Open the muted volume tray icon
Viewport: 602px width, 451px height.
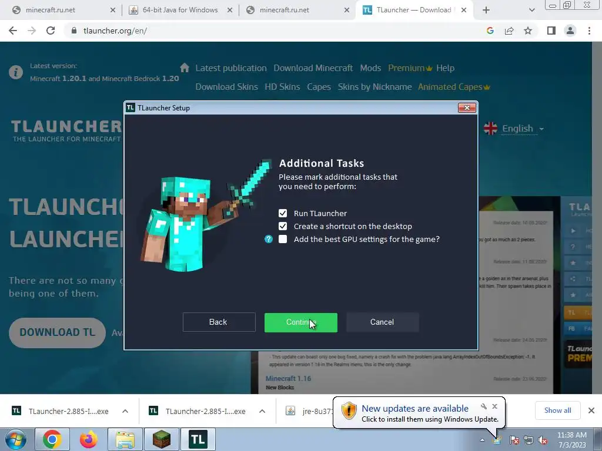(543, 440)
